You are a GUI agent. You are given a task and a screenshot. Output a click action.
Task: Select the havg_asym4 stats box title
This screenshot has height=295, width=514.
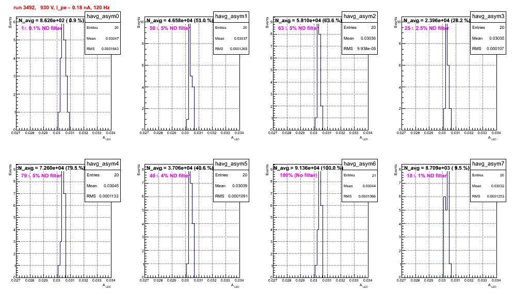(103, 164)
